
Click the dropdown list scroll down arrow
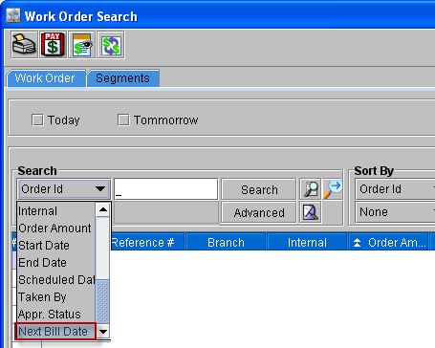click(103, 332)
